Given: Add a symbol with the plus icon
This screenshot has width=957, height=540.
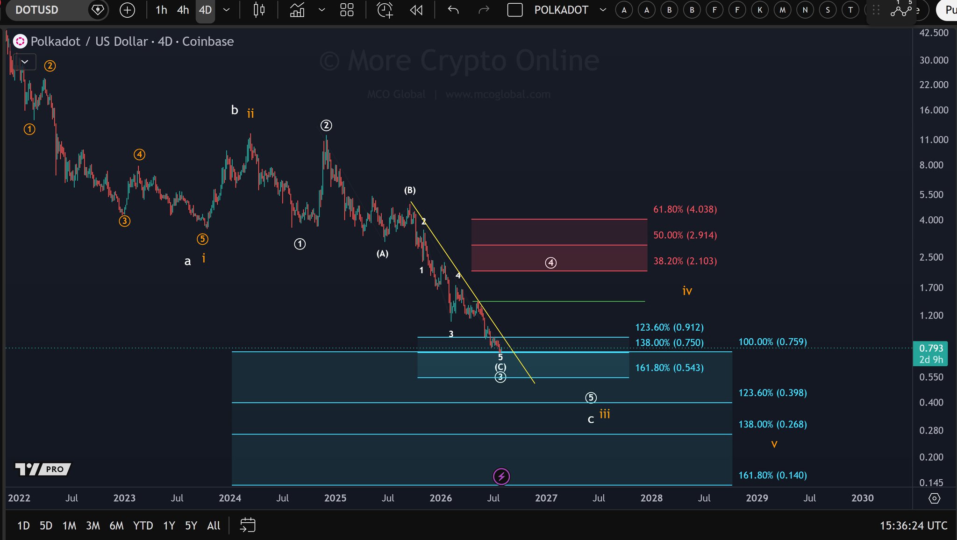Looking at the screenshot, I should coord(127,10).
